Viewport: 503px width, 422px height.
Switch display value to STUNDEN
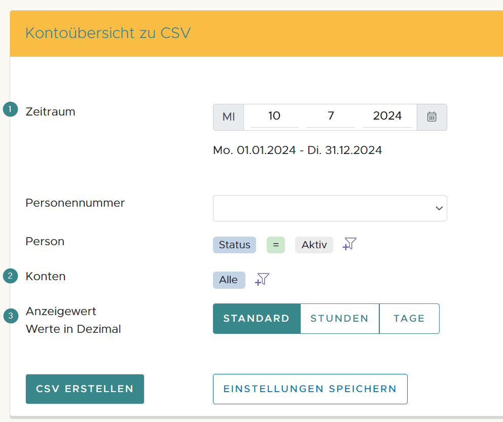coord(339,318)
